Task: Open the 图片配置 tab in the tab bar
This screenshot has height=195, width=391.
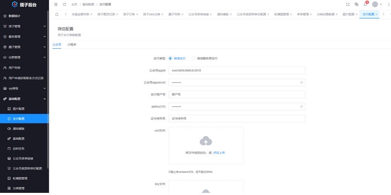Action: pyautogui.click(x=348, y=14)
